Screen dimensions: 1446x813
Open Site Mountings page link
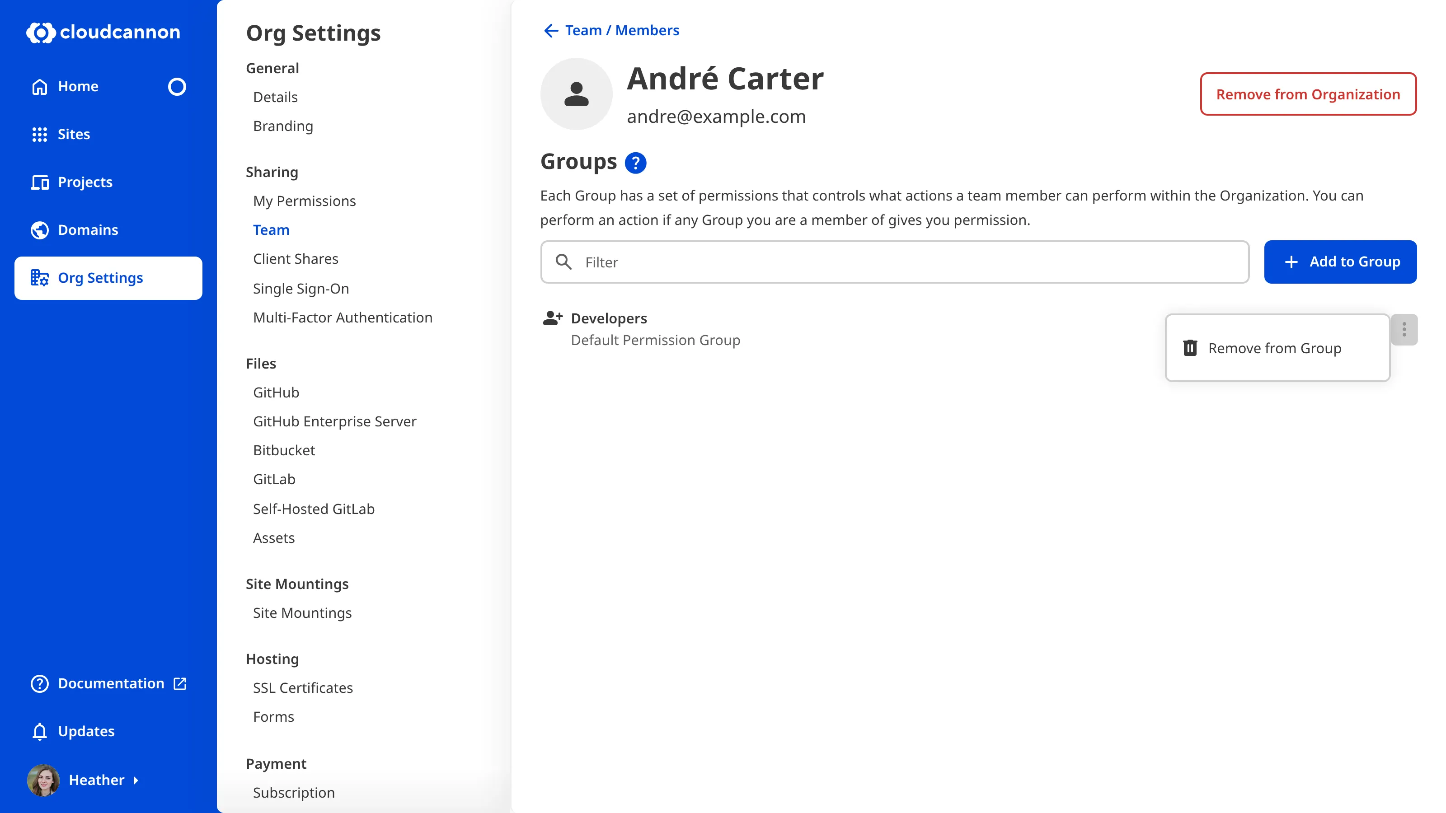pyautogui.click(x=302, y=613)
